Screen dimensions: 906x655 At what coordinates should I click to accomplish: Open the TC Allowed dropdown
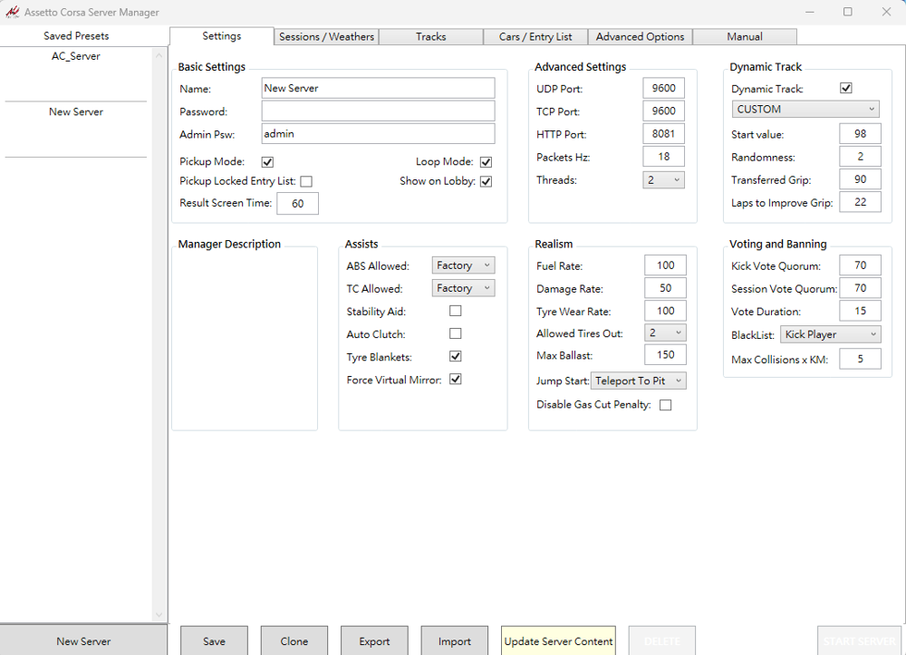(463, 288)
